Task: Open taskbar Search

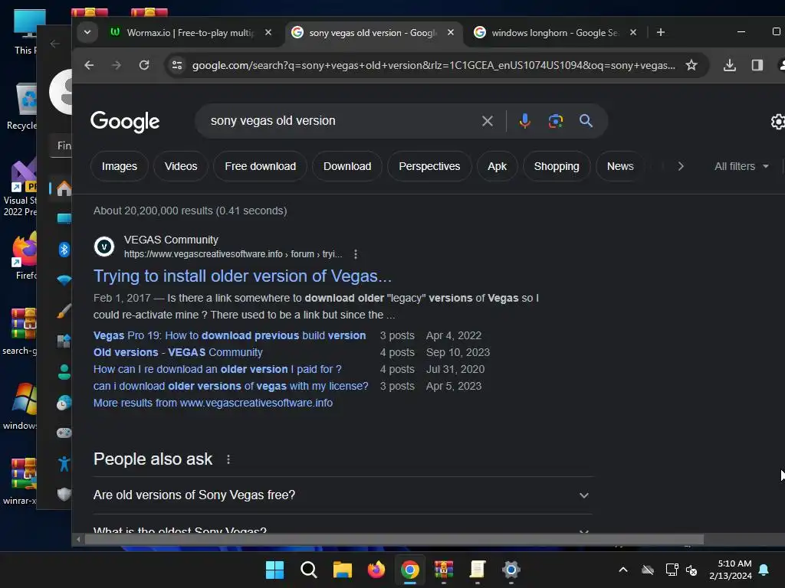Action: [308, 570]
